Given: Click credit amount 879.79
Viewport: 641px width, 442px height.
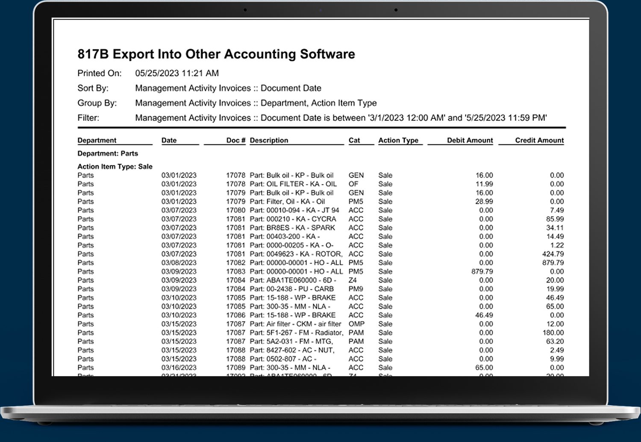Looking at the screenshot, I should click(x=553, y=263).
